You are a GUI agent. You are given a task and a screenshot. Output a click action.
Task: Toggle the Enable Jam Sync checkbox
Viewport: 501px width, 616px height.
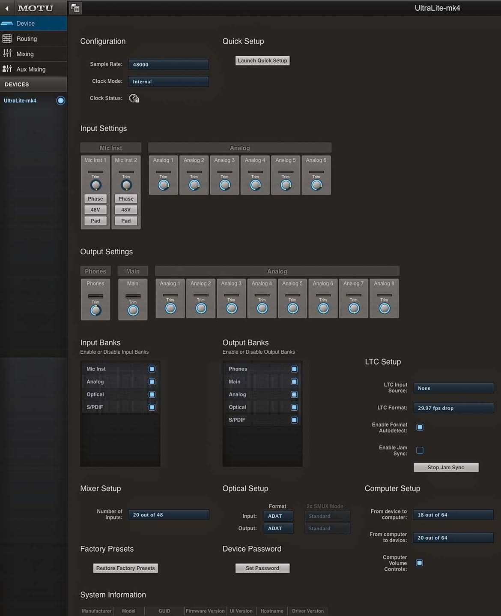[420, 450]
